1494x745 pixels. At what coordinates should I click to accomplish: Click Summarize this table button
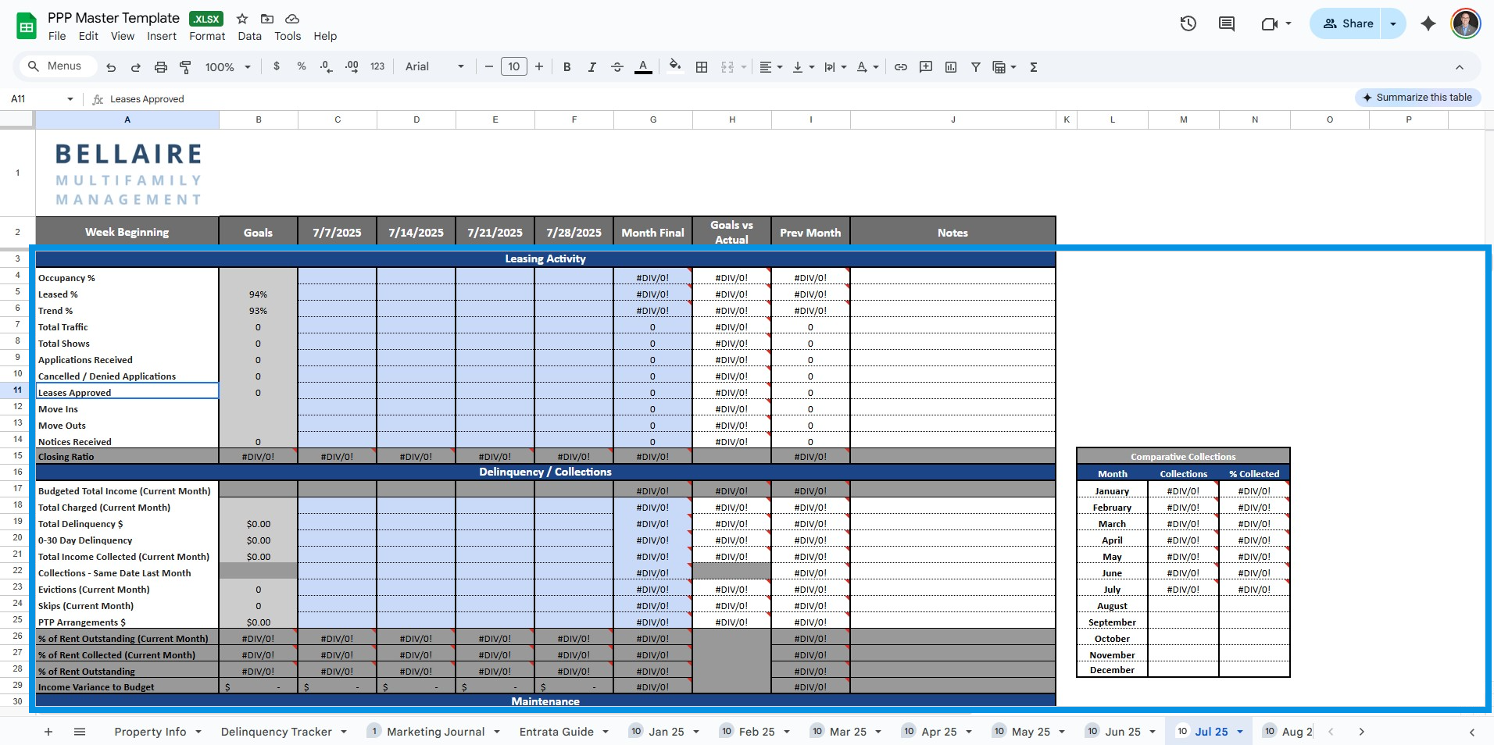pyautogui.click(x=1417, y=98)
